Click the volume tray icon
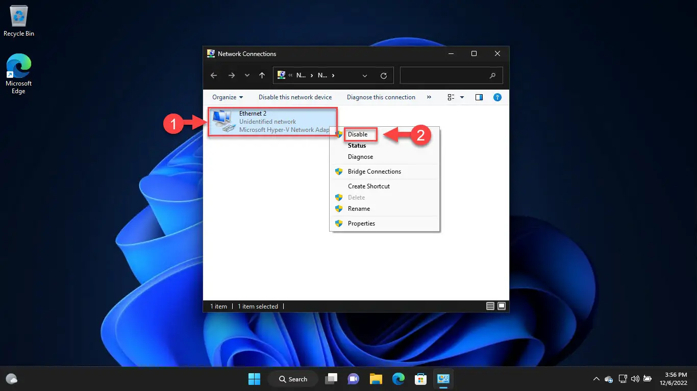This screenshot has width=697, height=391. [635, 379]
